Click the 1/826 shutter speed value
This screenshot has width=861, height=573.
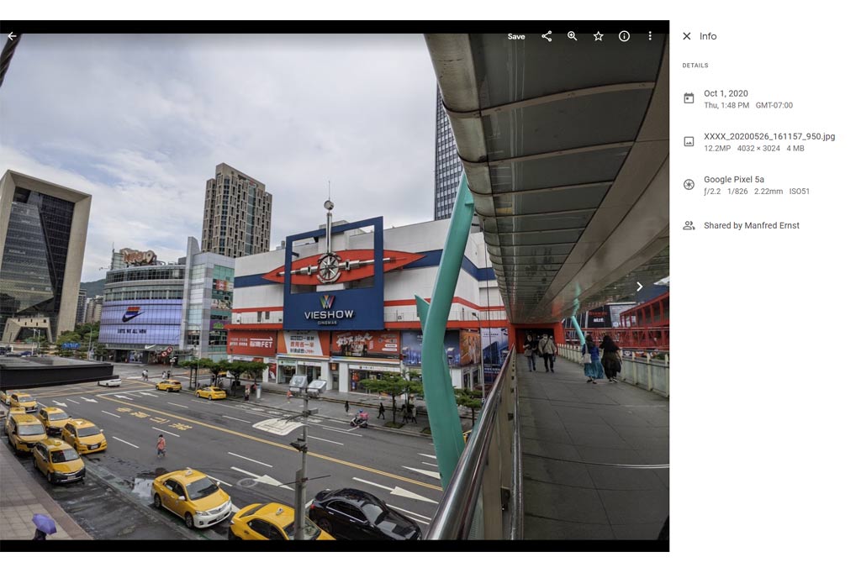(x=737, y=192)
